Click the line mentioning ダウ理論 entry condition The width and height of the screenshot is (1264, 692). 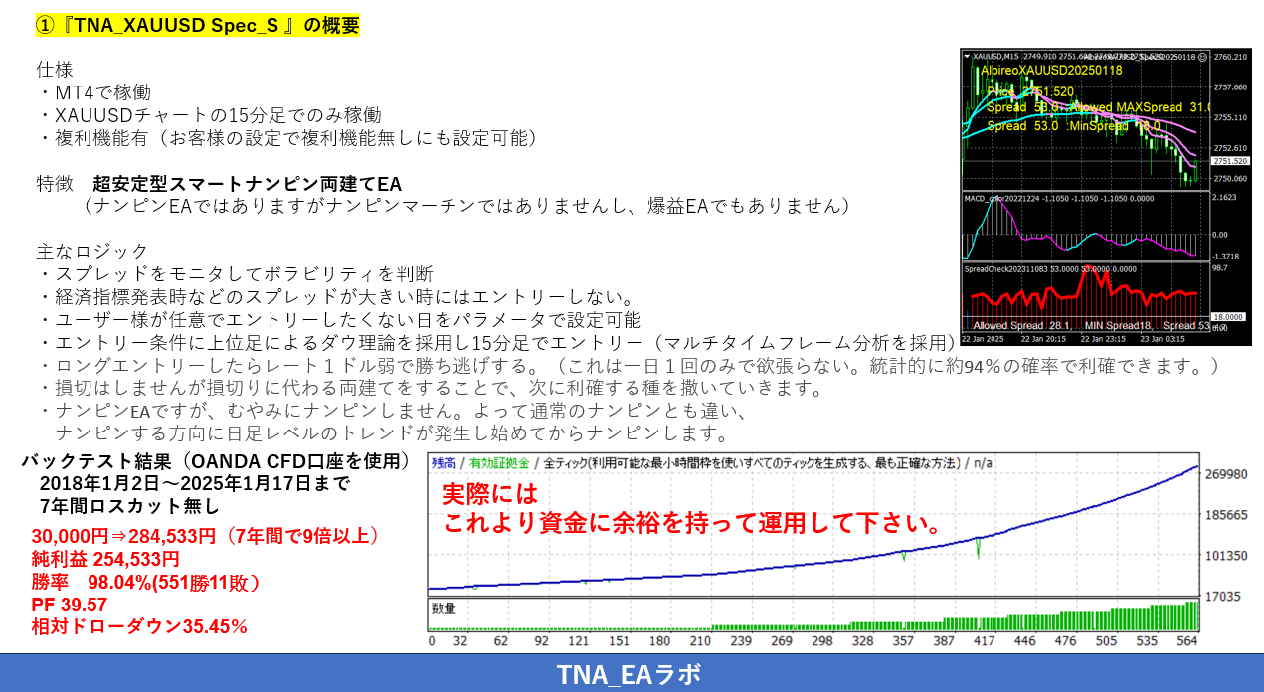pos(497,342)
